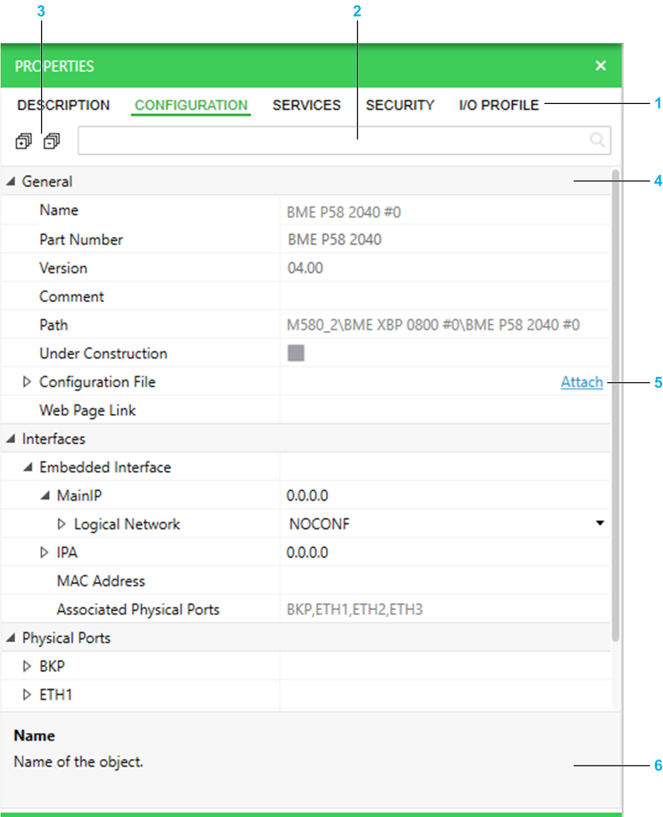663x817 pixels.
Task: Collapse the Interfaces section
Action: (11, 439)
